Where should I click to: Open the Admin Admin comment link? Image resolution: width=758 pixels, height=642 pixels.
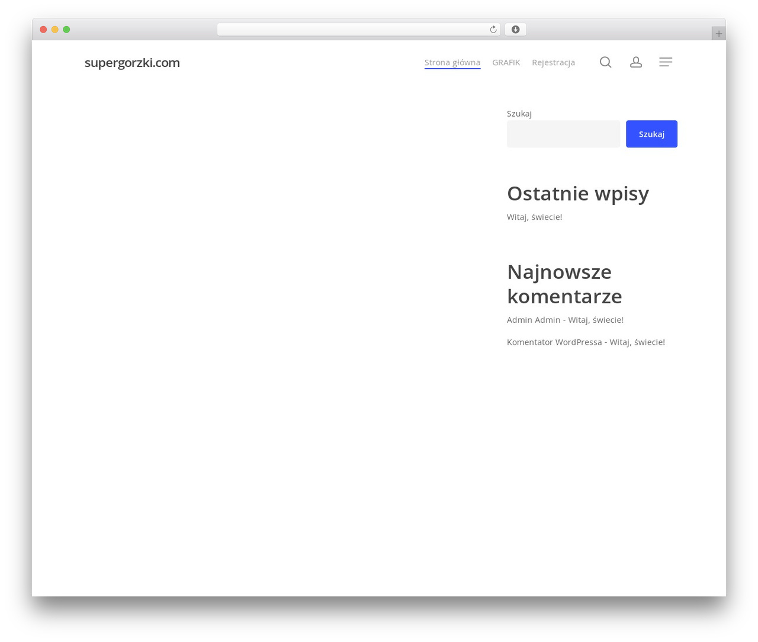click(534, 320)
